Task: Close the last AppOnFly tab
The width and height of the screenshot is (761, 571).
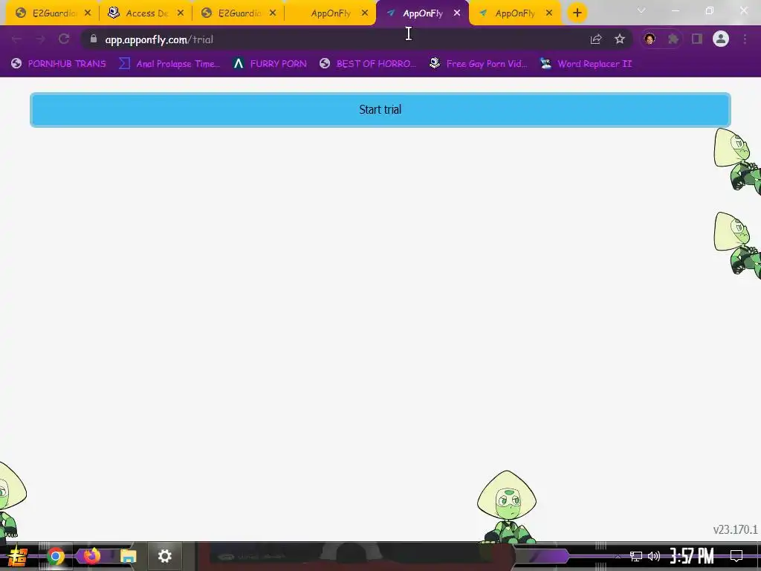Action: (549, 13)
